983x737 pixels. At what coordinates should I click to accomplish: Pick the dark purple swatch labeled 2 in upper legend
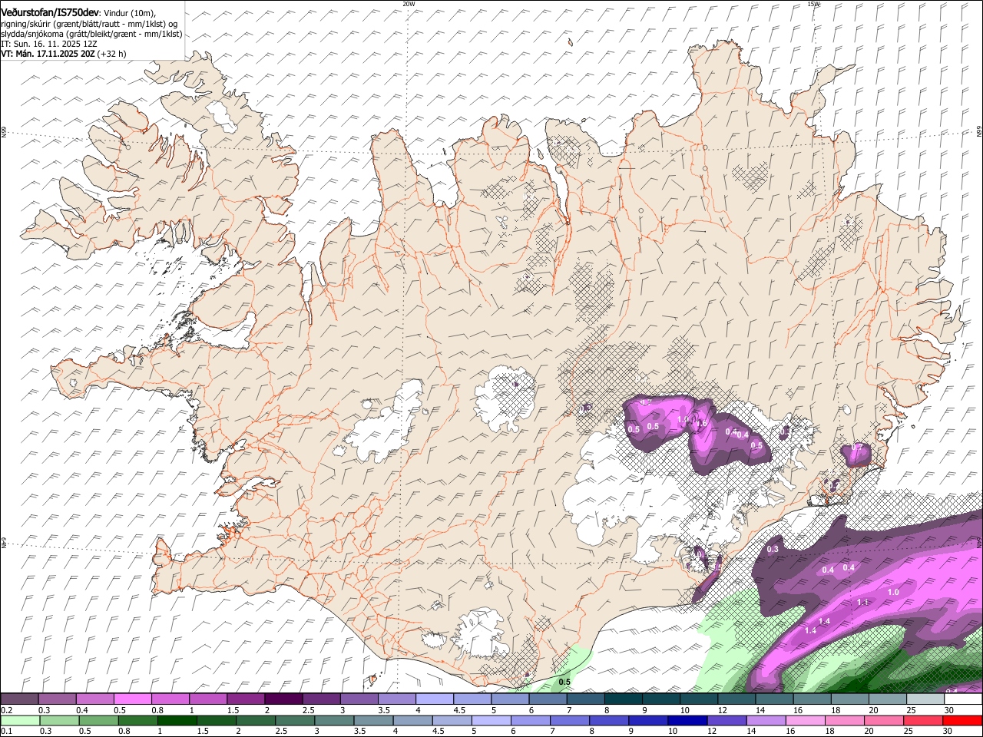pyautogui.click(x=283, y=699)
